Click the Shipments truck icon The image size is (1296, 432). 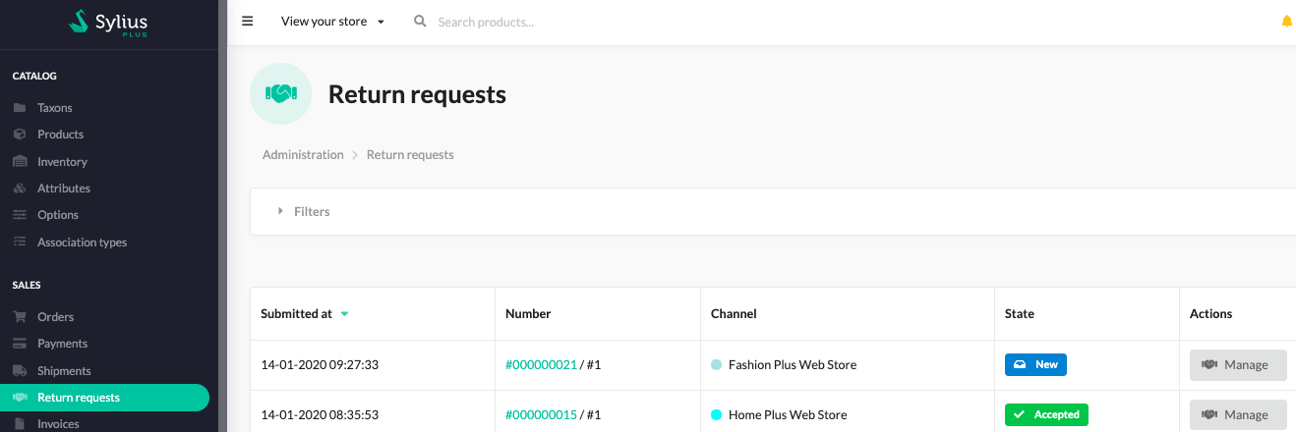tap(19, 371)
